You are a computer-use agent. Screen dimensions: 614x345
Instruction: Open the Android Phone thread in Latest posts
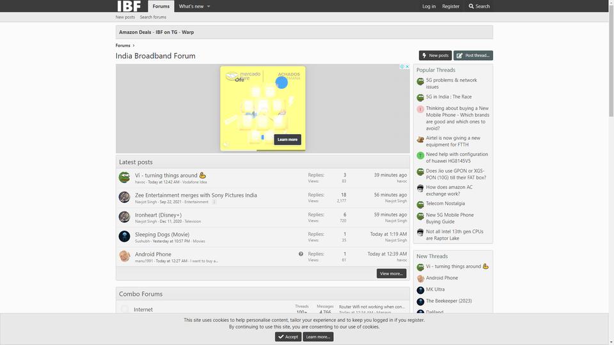point(153,254)
